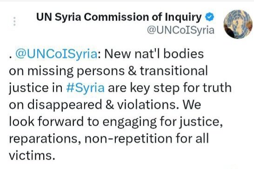Viewport: 254px width, 169px height.
Task: Open the UN emblem profile avatar
Action: 238,24
